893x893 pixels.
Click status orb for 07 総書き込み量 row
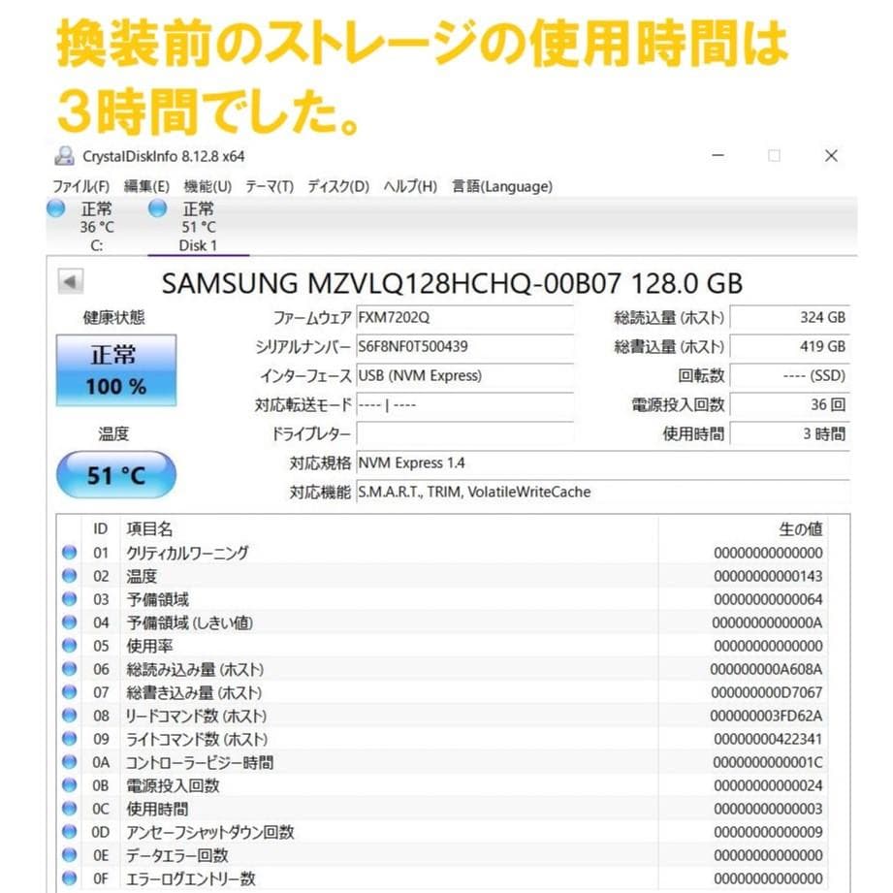[70, 692]
